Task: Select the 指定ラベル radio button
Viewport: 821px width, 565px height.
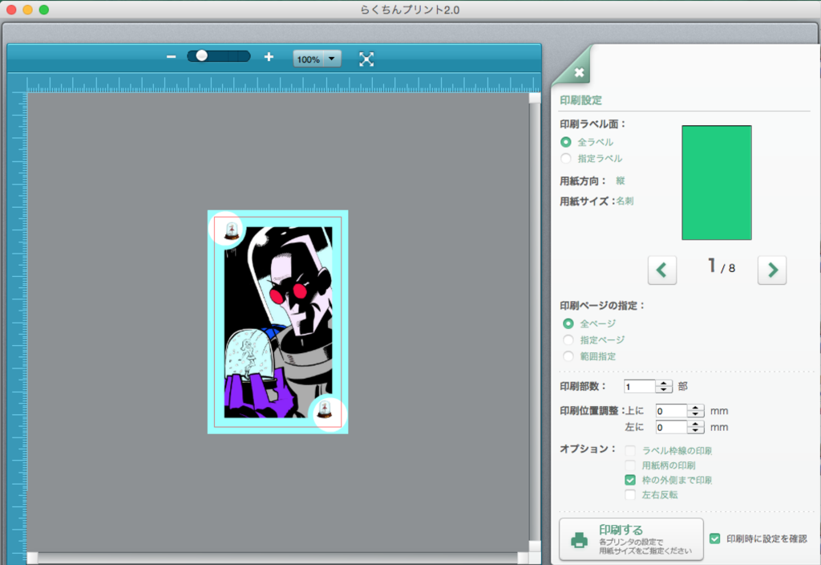Action: (x=565, y=158)
